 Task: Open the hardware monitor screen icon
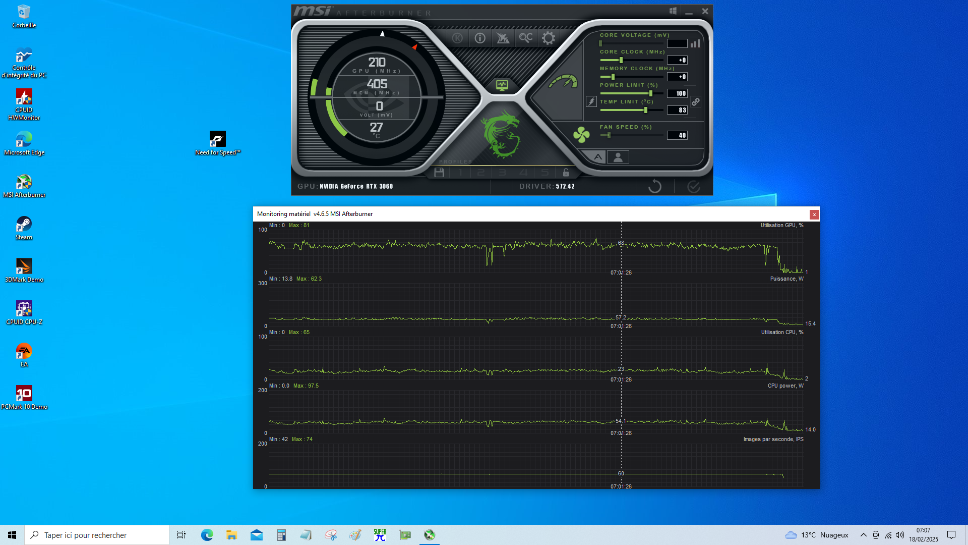(502, 85)
